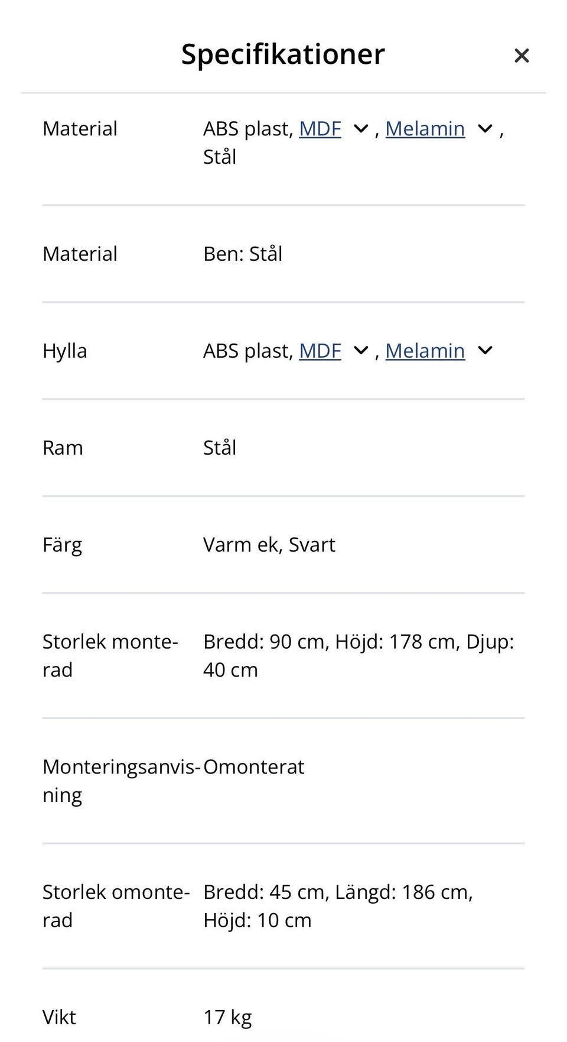Select the 'Ben: Stål' material value
Screen dimensions: 567x1042
pos(243,254)
